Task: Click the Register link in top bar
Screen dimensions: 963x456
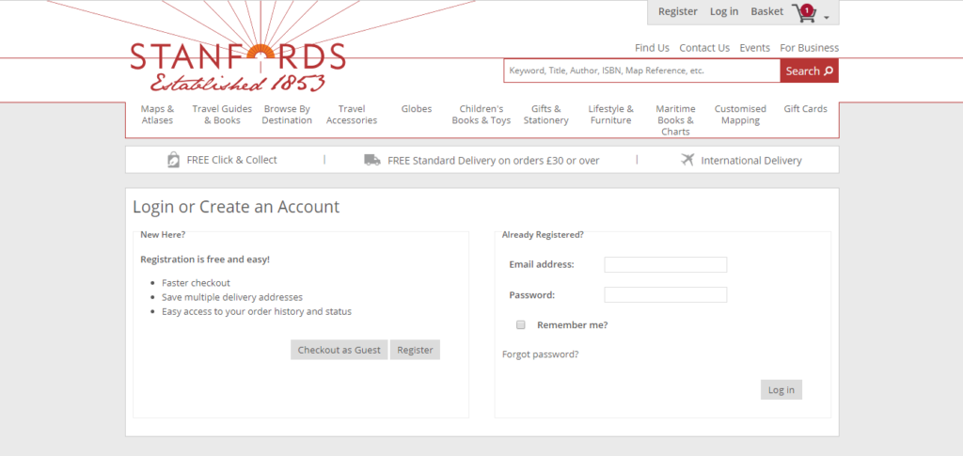Action: [678, 11]
